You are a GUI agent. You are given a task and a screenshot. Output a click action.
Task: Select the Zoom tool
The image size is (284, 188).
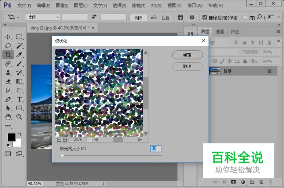click(x=19, y=117)
